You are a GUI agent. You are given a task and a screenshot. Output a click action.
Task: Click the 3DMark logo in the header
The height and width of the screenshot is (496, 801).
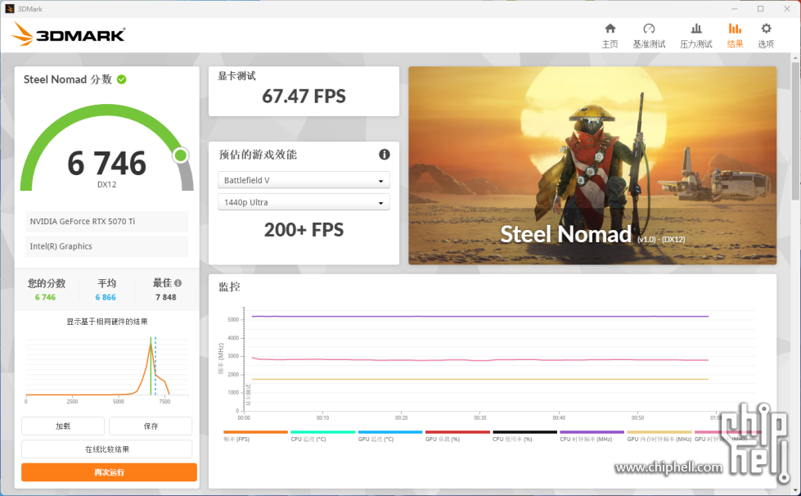click(x=69, y=34)
